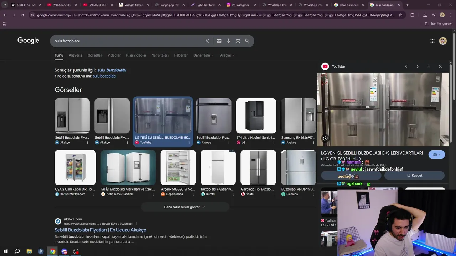This screenshot has height=256, width=456.
Task: Open Gardırop Tipi Buzdolabı Vestel image
Action: pyautogui.click(x=258, y=167)
